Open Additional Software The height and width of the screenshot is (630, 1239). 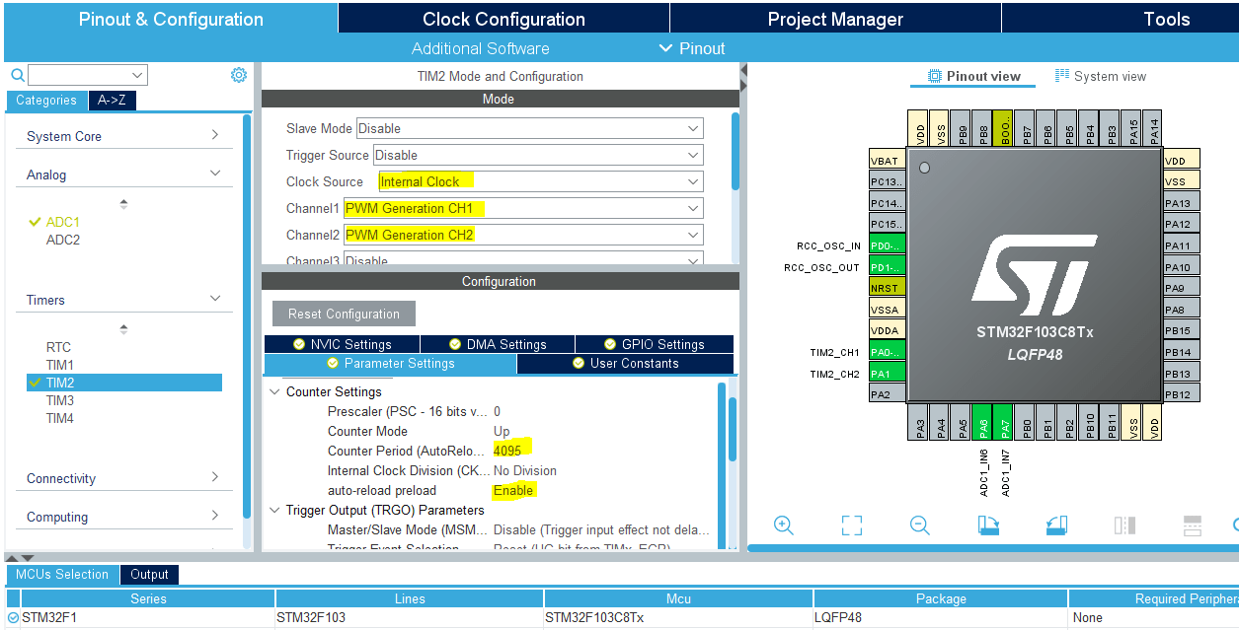click(x=481, y=47)
